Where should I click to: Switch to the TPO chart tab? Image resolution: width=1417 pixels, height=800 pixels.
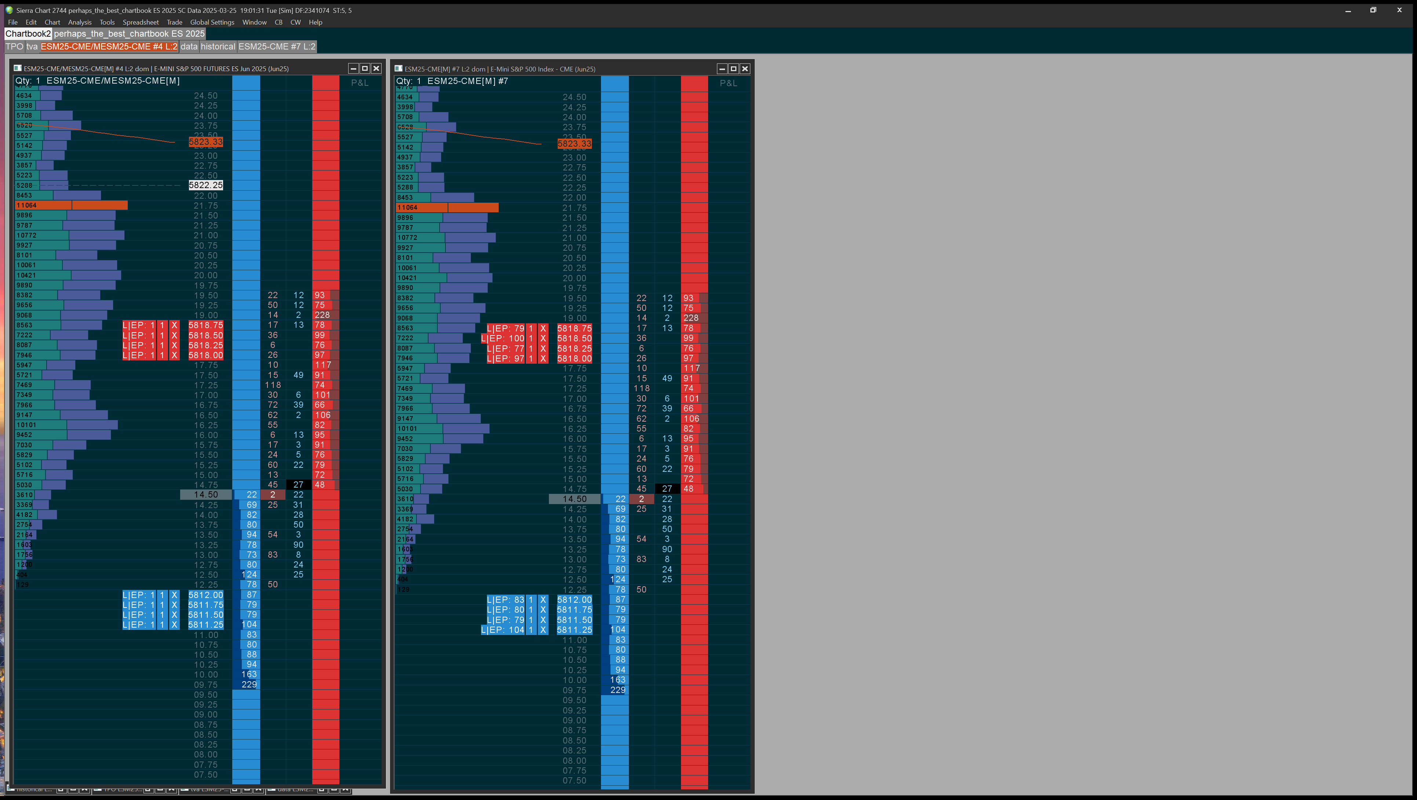pos(14,47)
